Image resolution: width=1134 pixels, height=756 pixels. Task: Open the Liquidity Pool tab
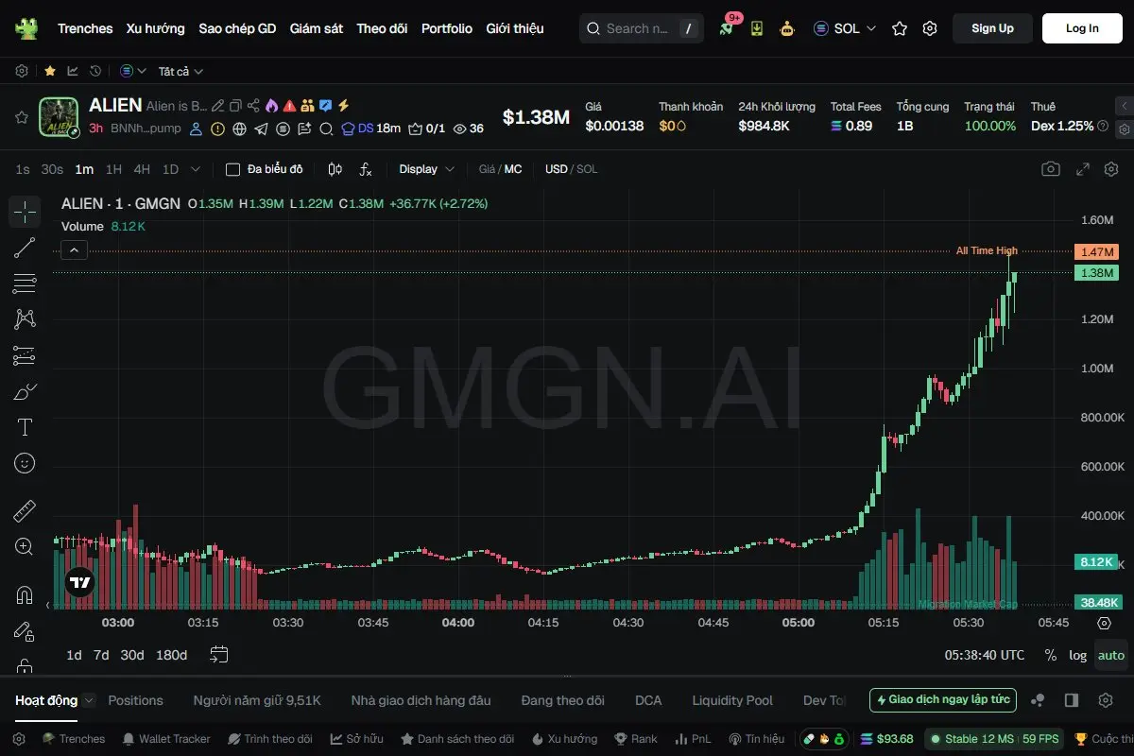coord(732,700)
